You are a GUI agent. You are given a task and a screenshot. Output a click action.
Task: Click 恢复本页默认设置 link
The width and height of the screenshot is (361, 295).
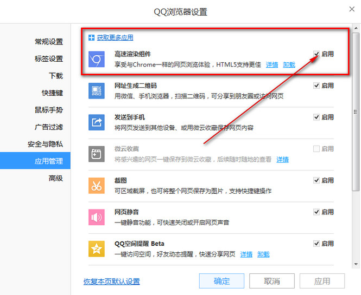coord(112,281)
